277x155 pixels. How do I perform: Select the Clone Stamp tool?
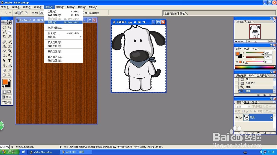pyautogui.click(x=4, y=46)
